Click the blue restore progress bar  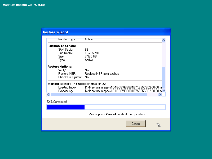[x=106, y=107]
